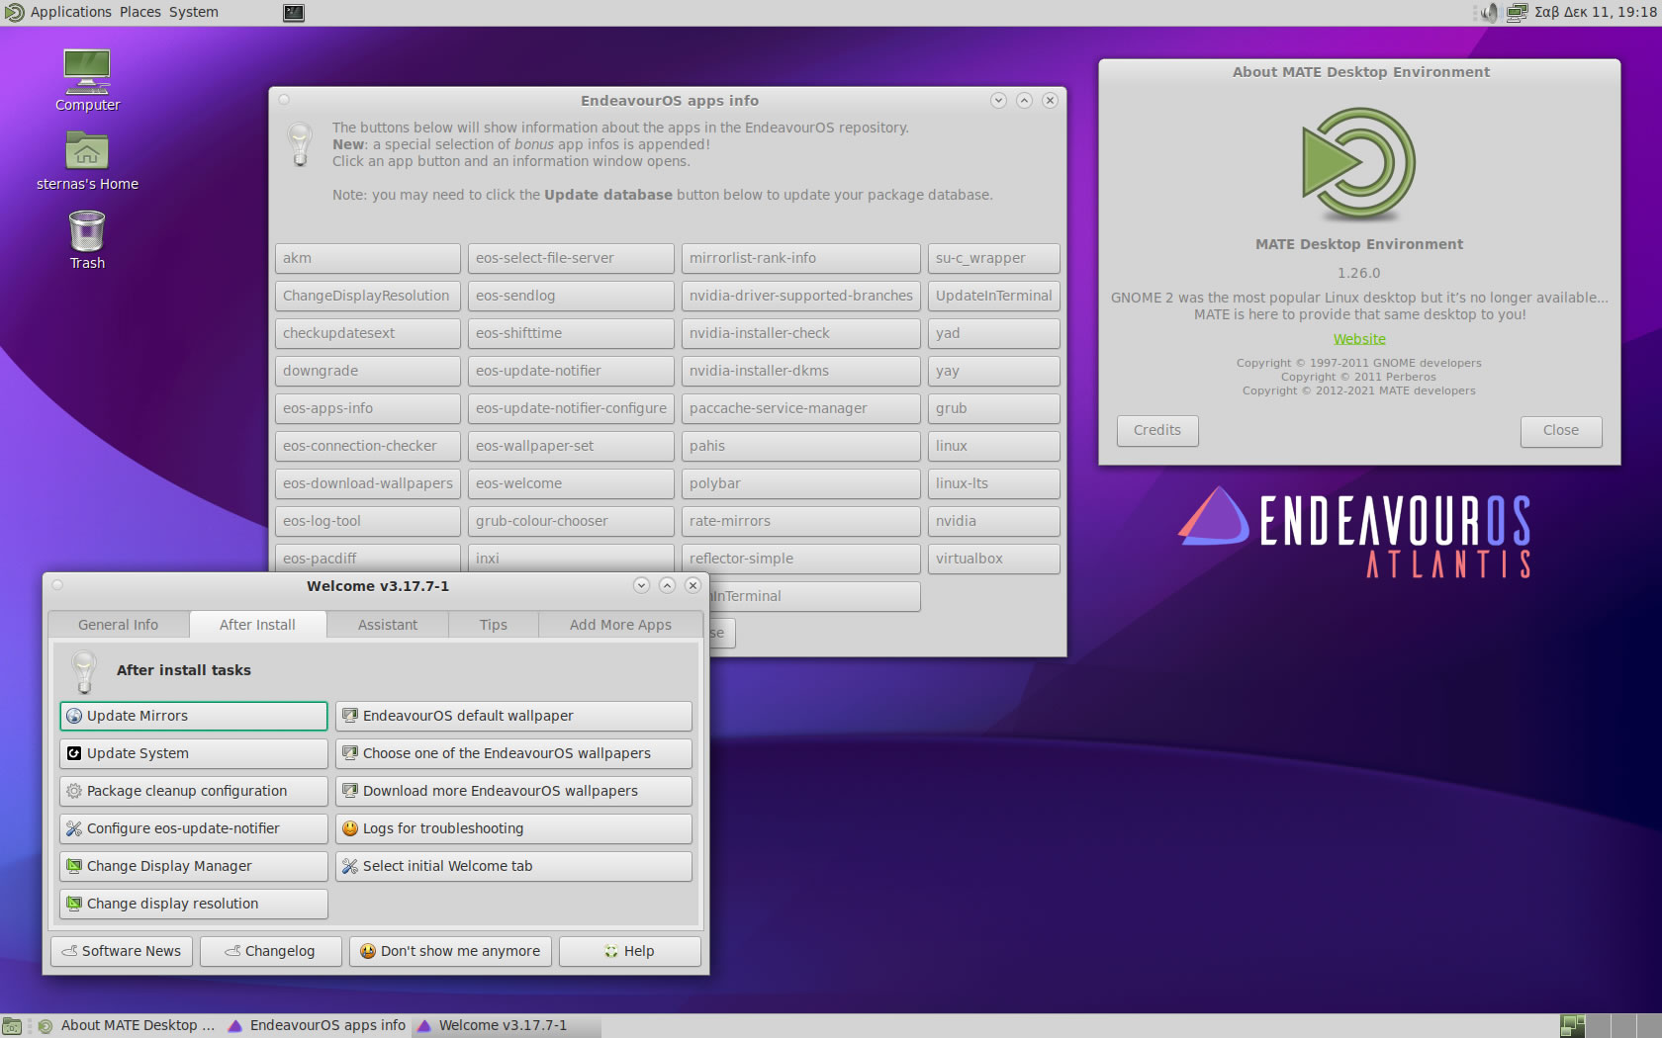Click the window menu dot in the Welcome titlebar
The height and width of the screenshot is (1038, 1662).
(x=57, y=585)
